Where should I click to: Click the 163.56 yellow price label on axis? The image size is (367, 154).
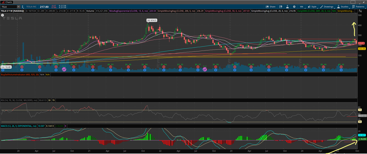[x=361, y=49]
